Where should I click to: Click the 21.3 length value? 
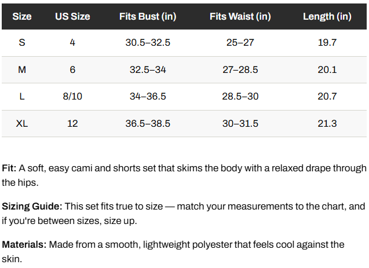(327, 123)
